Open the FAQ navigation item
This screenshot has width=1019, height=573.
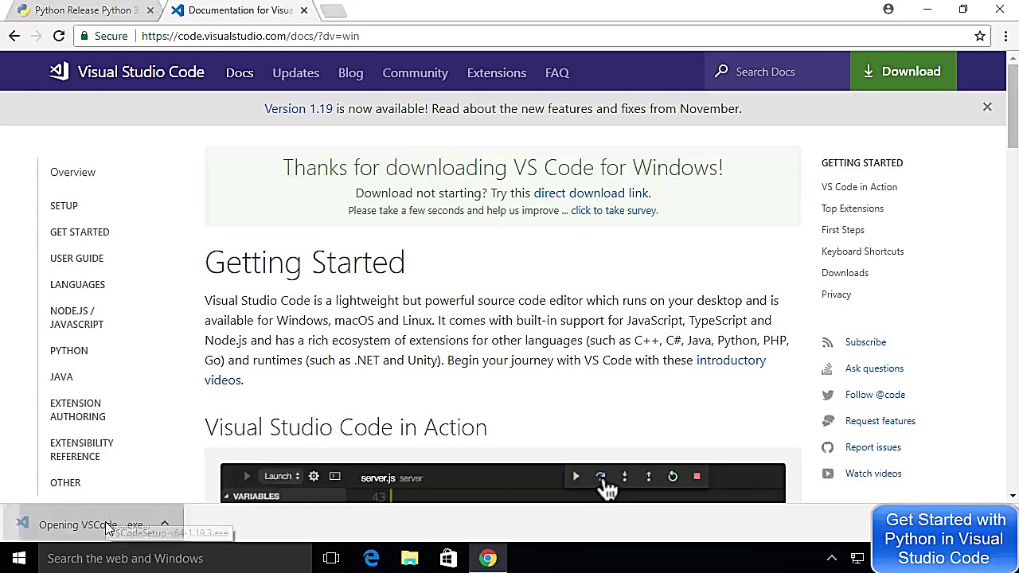pos(557,72)
